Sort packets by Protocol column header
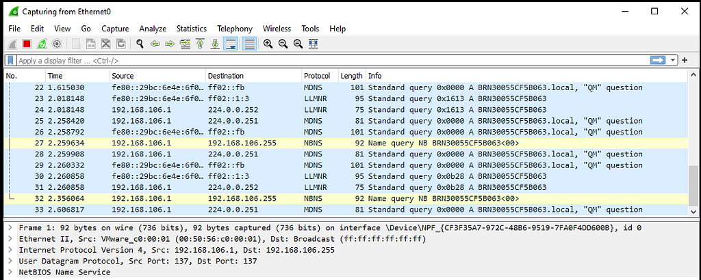Viewport: 701px width, 280px height. (x=320, y=76)
